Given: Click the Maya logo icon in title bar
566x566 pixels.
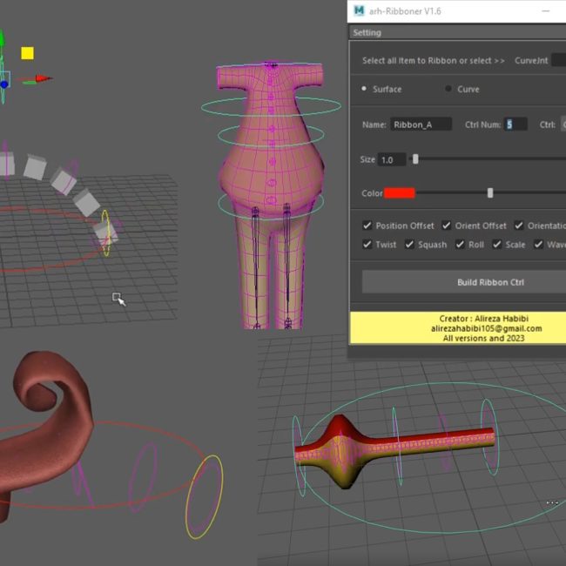Looking at the screenshot, I should click(359, 10).
